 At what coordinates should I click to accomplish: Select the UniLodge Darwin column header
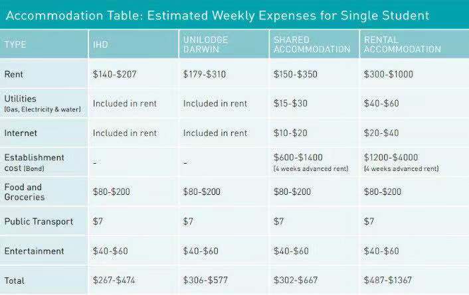pyautogui.click(x=205, y=44)
